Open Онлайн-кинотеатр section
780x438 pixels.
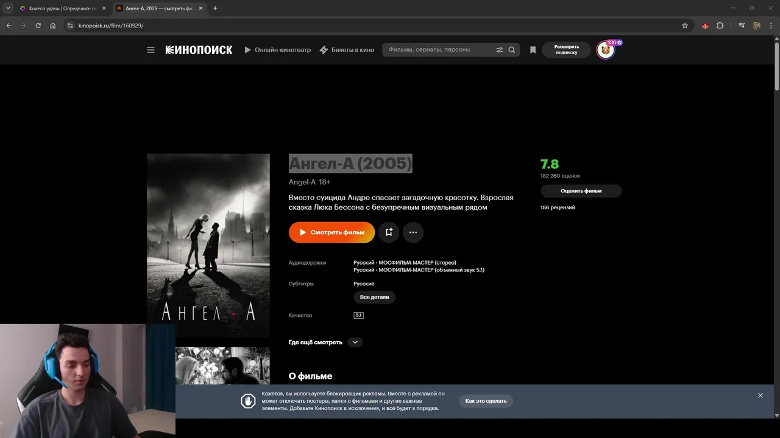pyautogui.click(x=278, y=50)
